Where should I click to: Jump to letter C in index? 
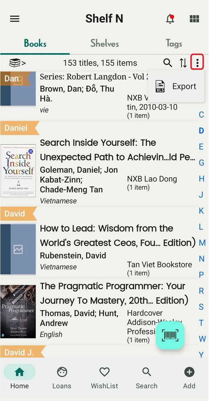202,115
